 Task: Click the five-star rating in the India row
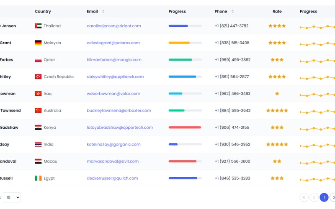[277, 144]
